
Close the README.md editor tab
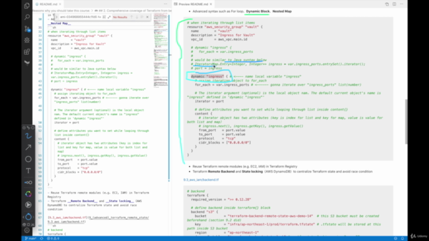(60, 4)
